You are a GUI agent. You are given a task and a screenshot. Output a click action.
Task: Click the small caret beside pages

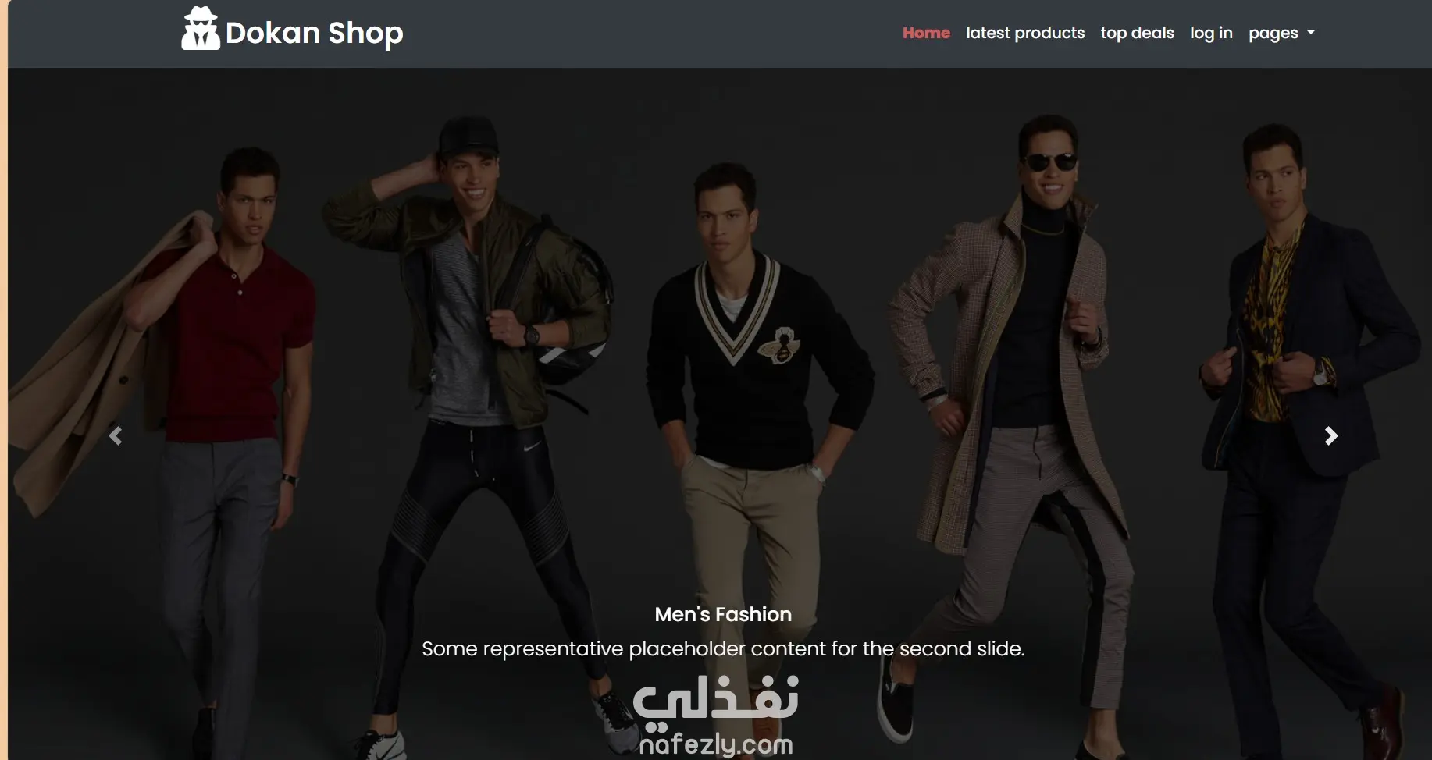(1311, 33)
